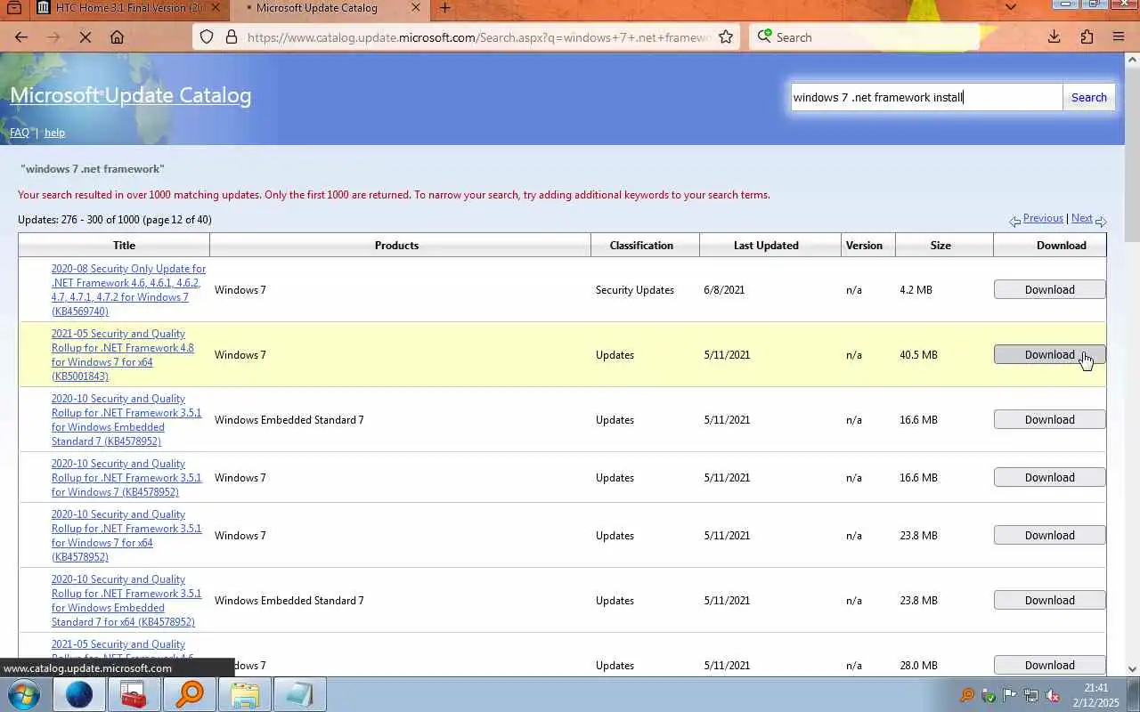Go back to the previous page
The height and width of the screenshot is (712, 1140).
(x=21, y=37)
